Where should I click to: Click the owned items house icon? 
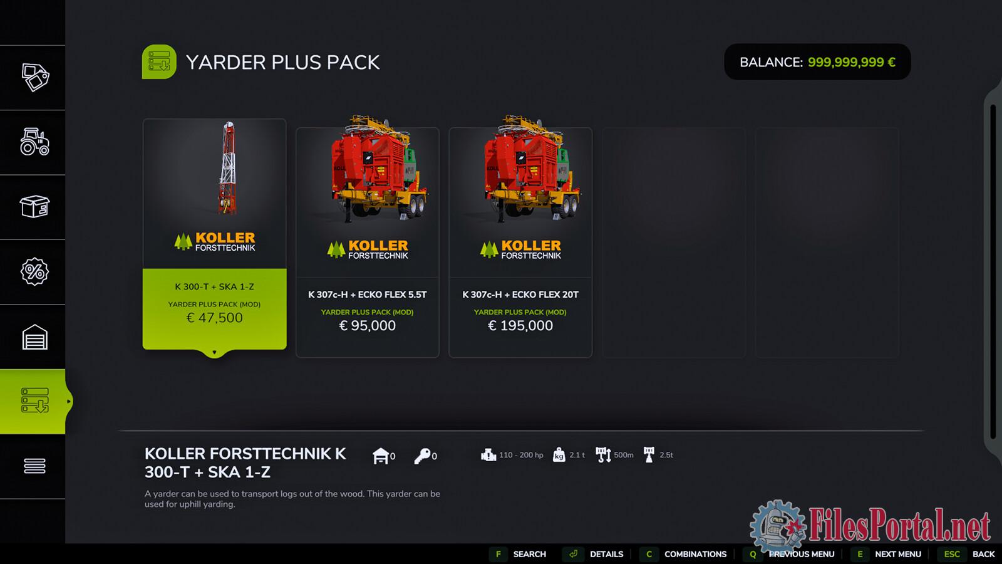(380, 456)
